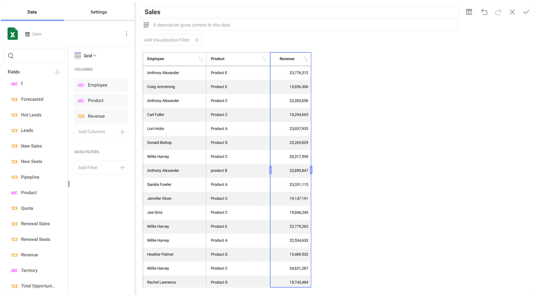Click the Employee column header

[174, 59]
